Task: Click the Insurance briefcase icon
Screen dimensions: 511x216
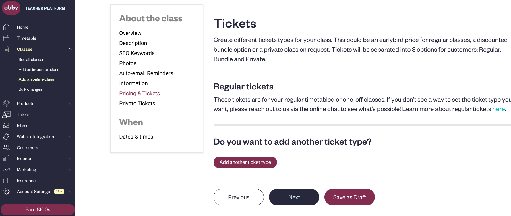Action: point(6,180)
